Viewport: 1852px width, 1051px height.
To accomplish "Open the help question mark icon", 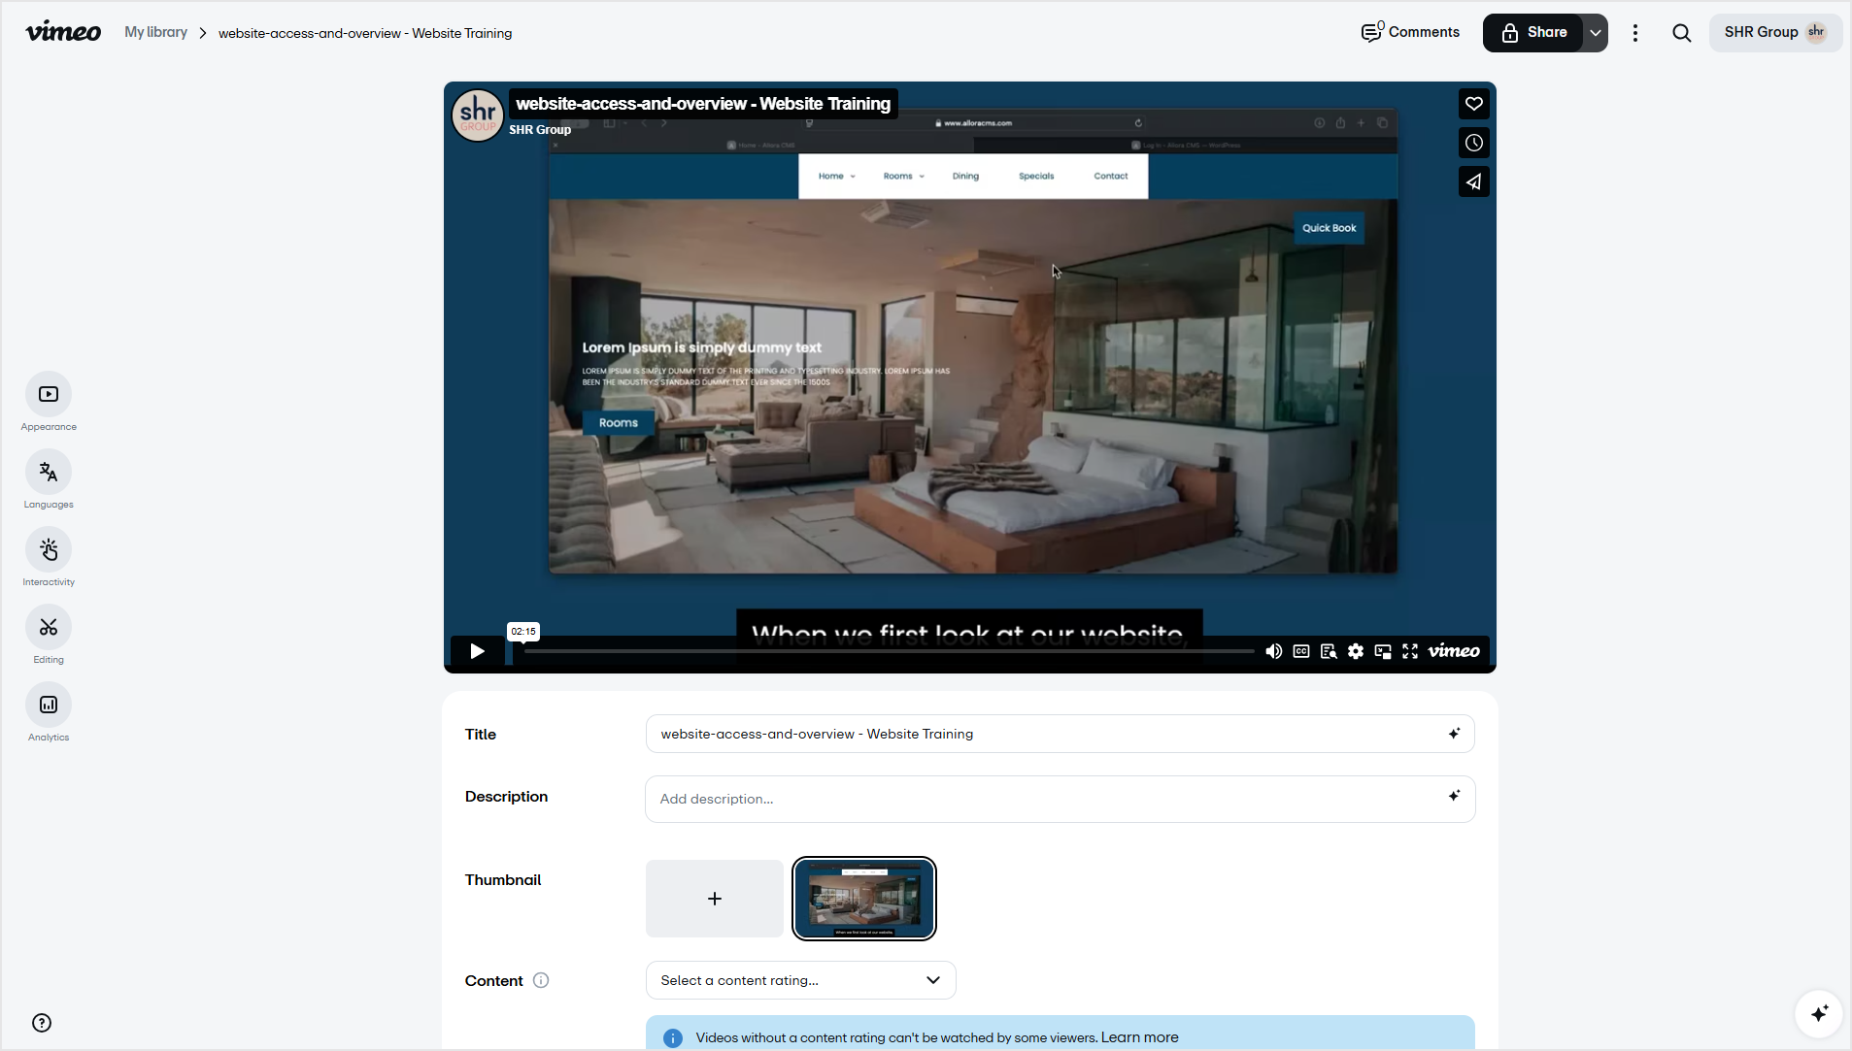I will (42, 1023).
